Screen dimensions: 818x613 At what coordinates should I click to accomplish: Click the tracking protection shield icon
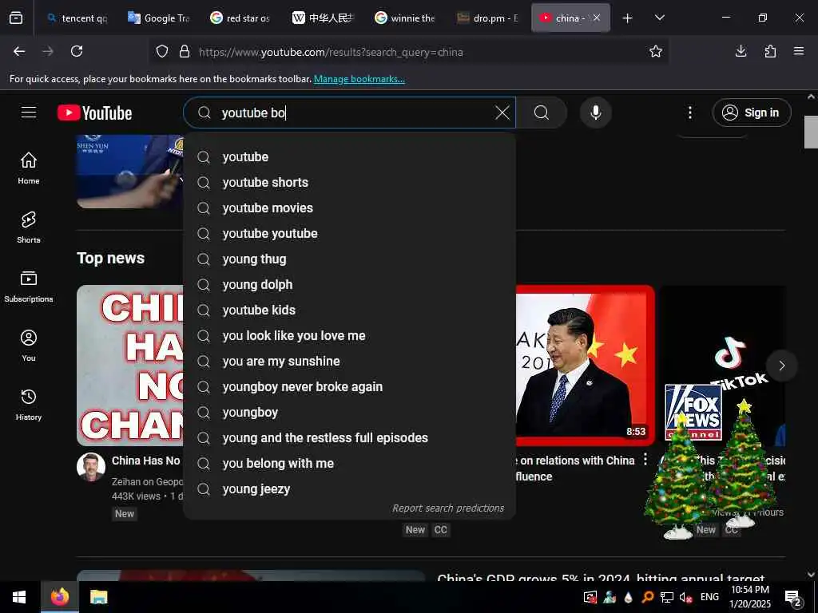coord(162,51)
